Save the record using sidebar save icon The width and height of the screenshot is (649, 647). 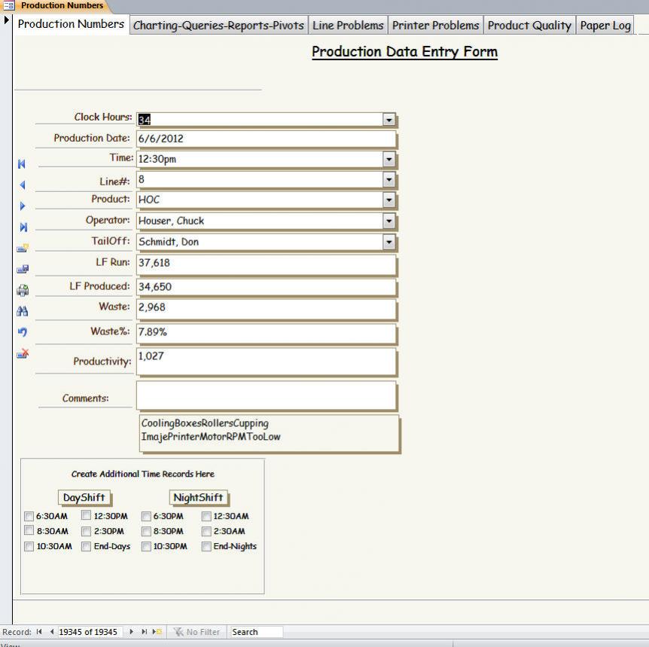pyautogui.click(x=23, y=269)
